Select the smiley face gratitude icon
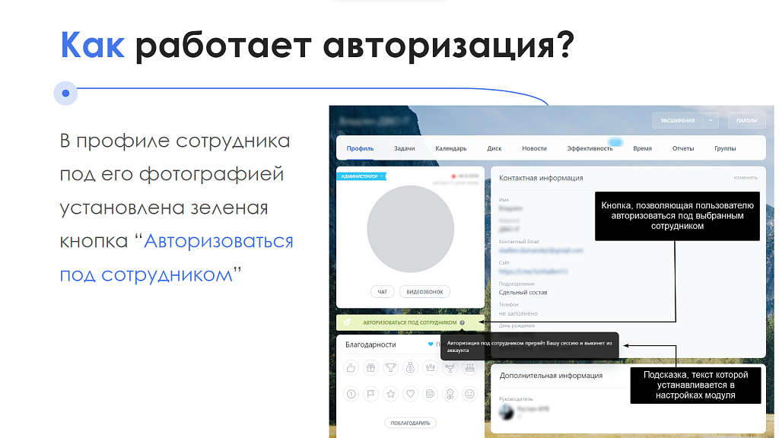779x438 pixels. click(470, 393)
